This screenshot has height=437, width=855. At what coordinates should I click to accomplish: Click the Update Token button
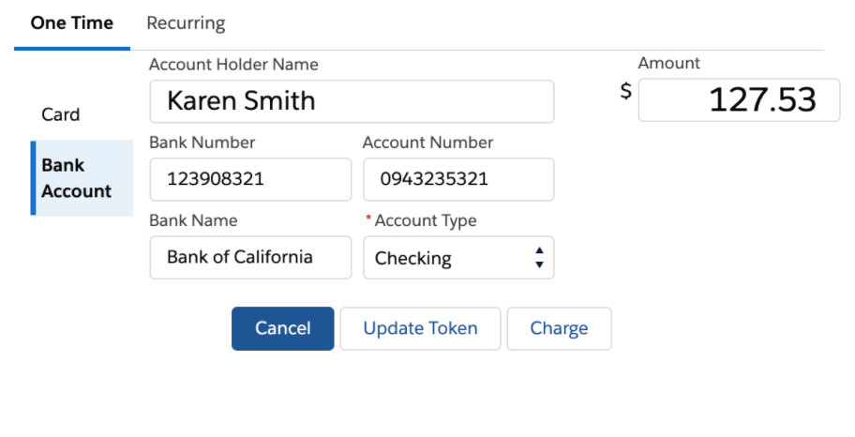[x=420, y=328]
